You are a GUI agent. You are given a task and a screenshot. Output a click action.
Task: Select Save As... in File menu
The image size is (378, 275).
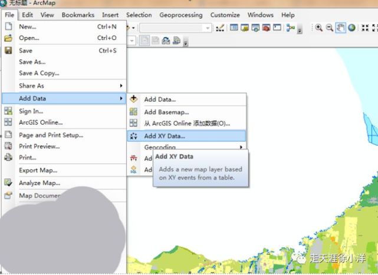pyautogui.click(x=64, y=62)
